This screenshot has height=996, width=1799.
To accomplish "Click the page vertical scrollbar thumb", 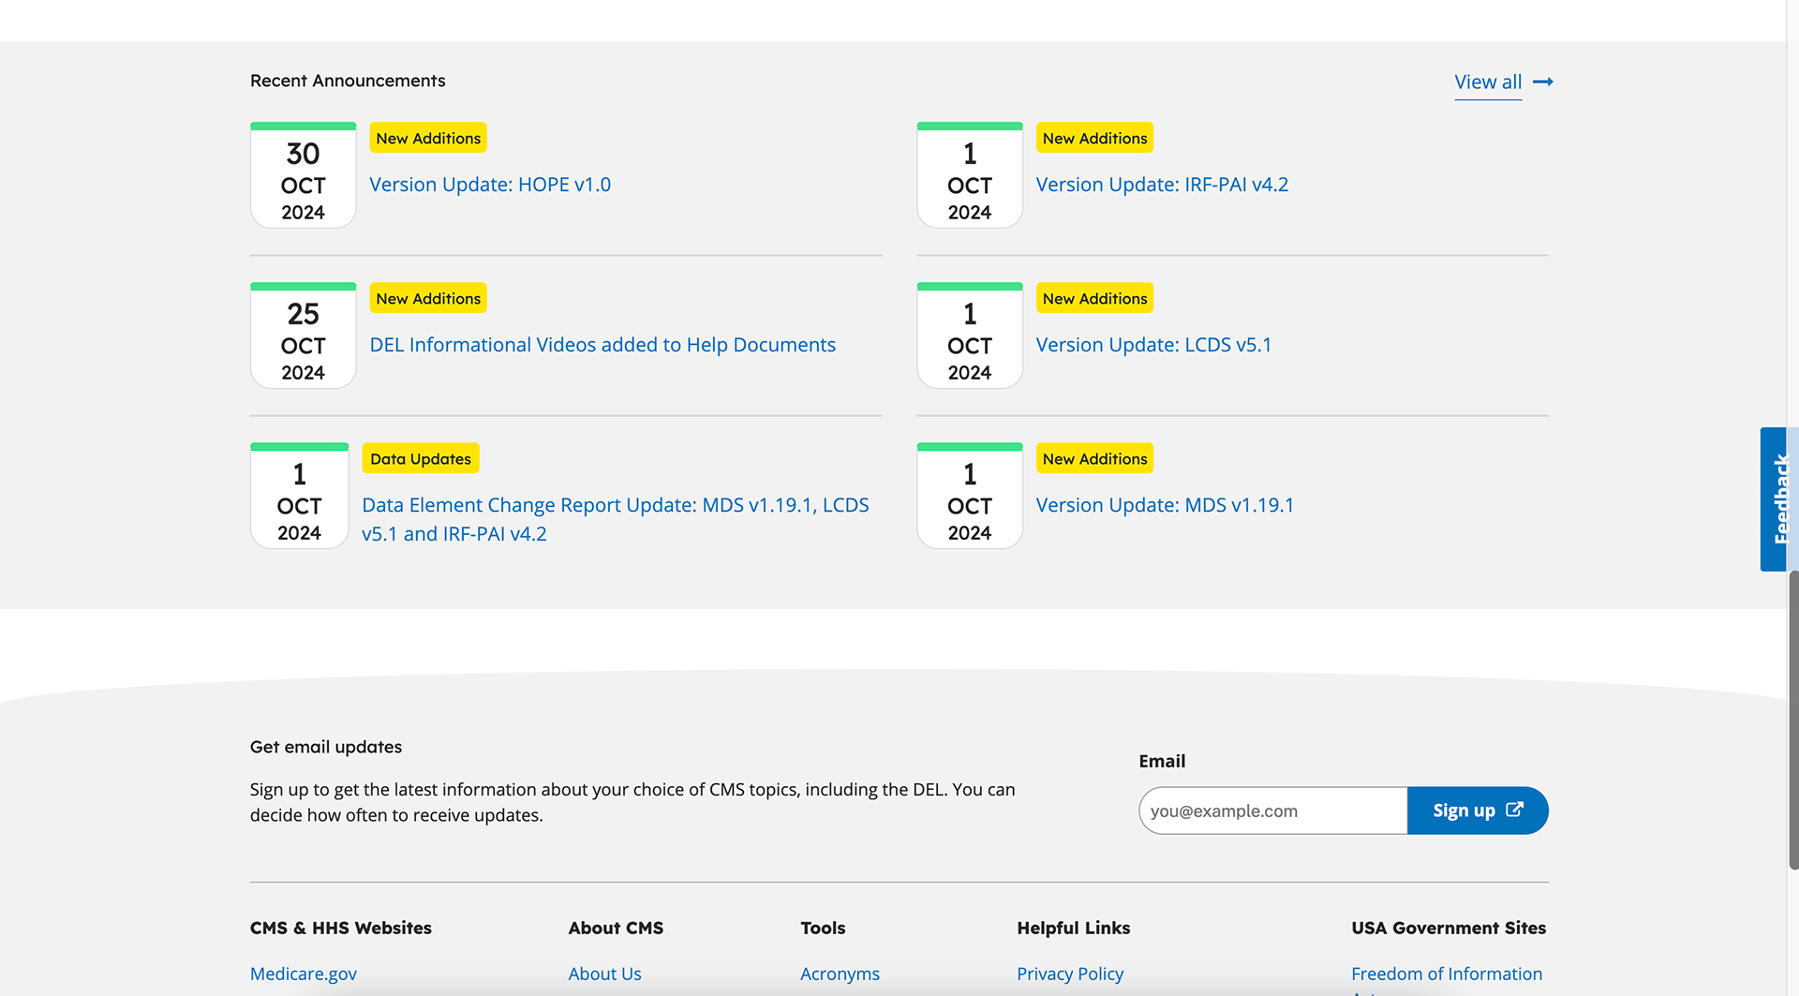I will point(1792,721).
